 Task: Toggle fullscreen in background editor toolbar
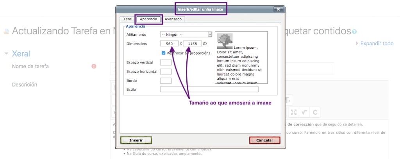point(294,113)
